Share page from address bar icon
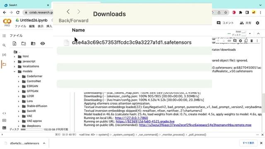265x149 pixels. [219, 12]
